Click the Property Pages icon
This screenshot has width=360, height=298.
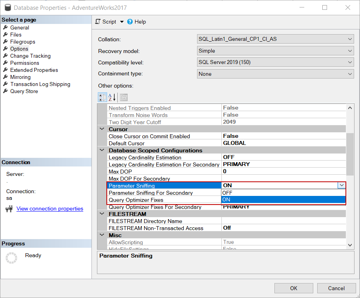click(124, 97)
